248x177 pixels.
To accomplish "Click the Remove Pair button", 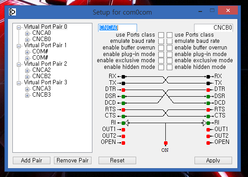I will (72, 160).
